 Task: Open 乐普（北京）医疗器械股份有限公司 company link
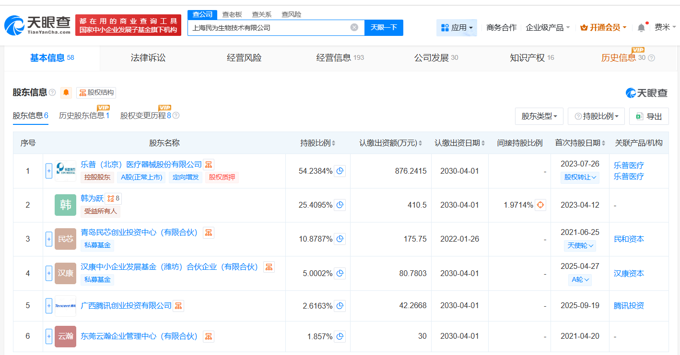pyautogui.click(x=141, y=164)
